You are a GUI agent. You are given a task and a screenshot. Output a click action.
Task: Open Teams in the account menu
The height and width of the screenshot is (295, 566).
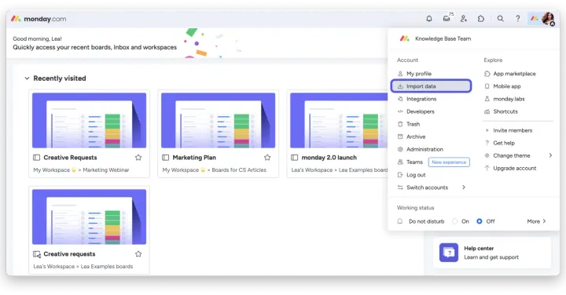point(414,162)
